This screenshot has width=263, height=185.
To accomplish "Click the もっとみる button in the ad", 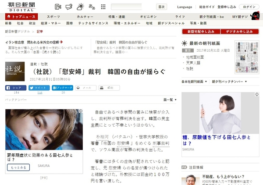I will [18, 167].
